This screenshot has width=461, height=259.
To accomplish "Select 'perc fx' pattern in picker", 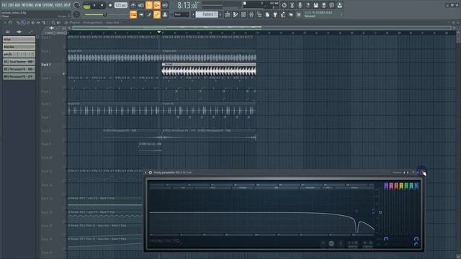I will [19, 54].
